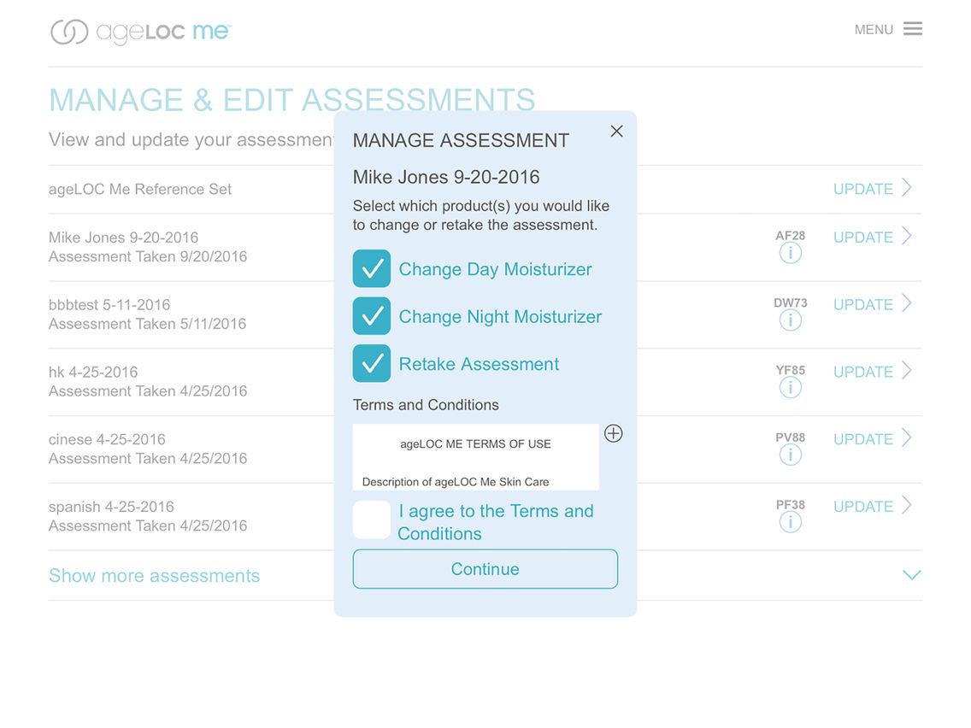Screen dimensions: 971x728
Task: Click the Change Night Moisturizer label
Action: [500, 316]
